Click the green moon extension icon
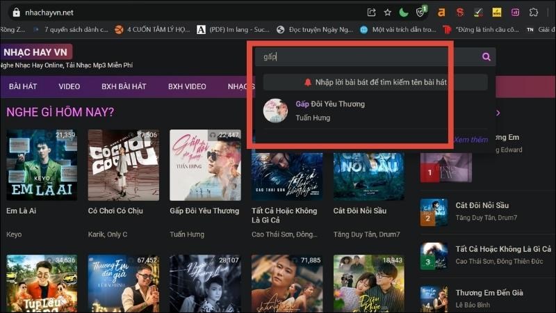The height and width of the screenshot is (313, 556). (x=404, y=12)
